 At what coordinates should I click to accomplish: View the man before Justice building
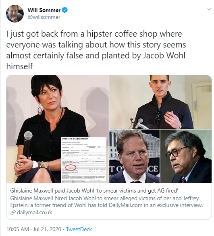[x=134, y=156]
